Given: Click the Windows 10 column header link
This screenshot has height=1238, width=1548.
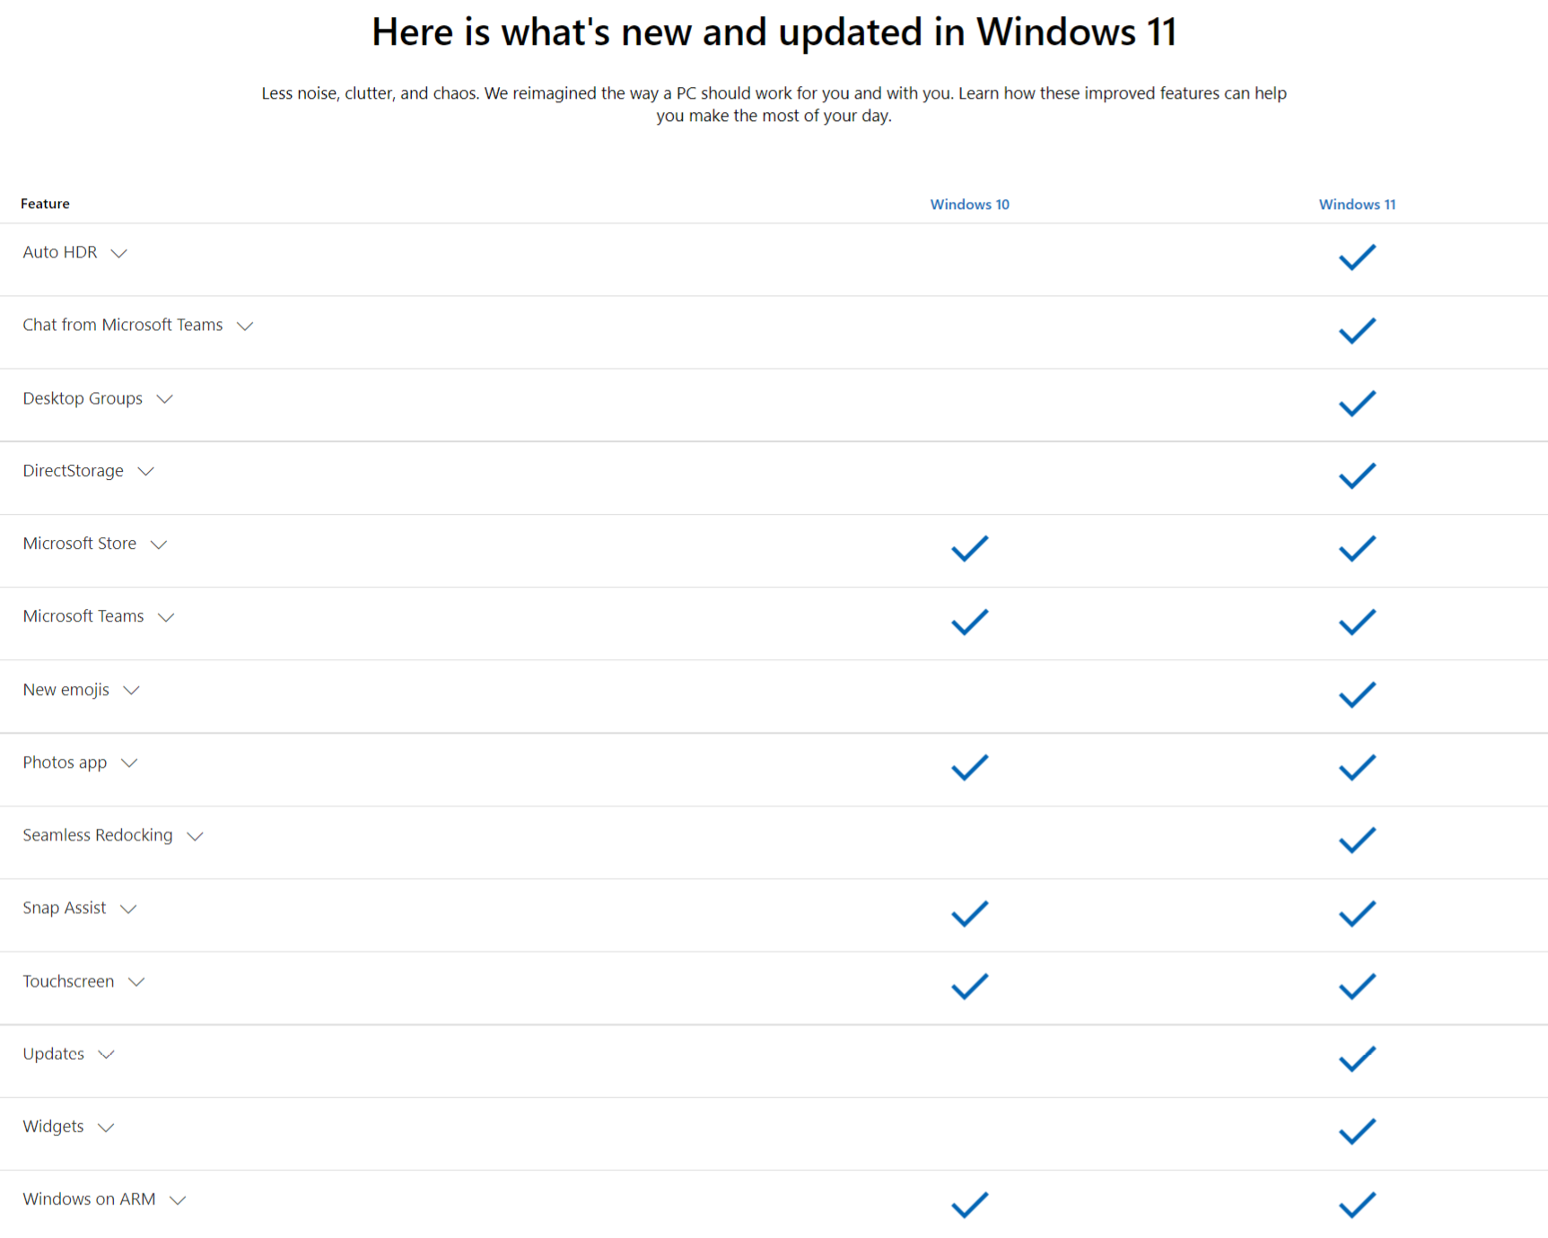Looking at the screenshot, I should (969, 205).
